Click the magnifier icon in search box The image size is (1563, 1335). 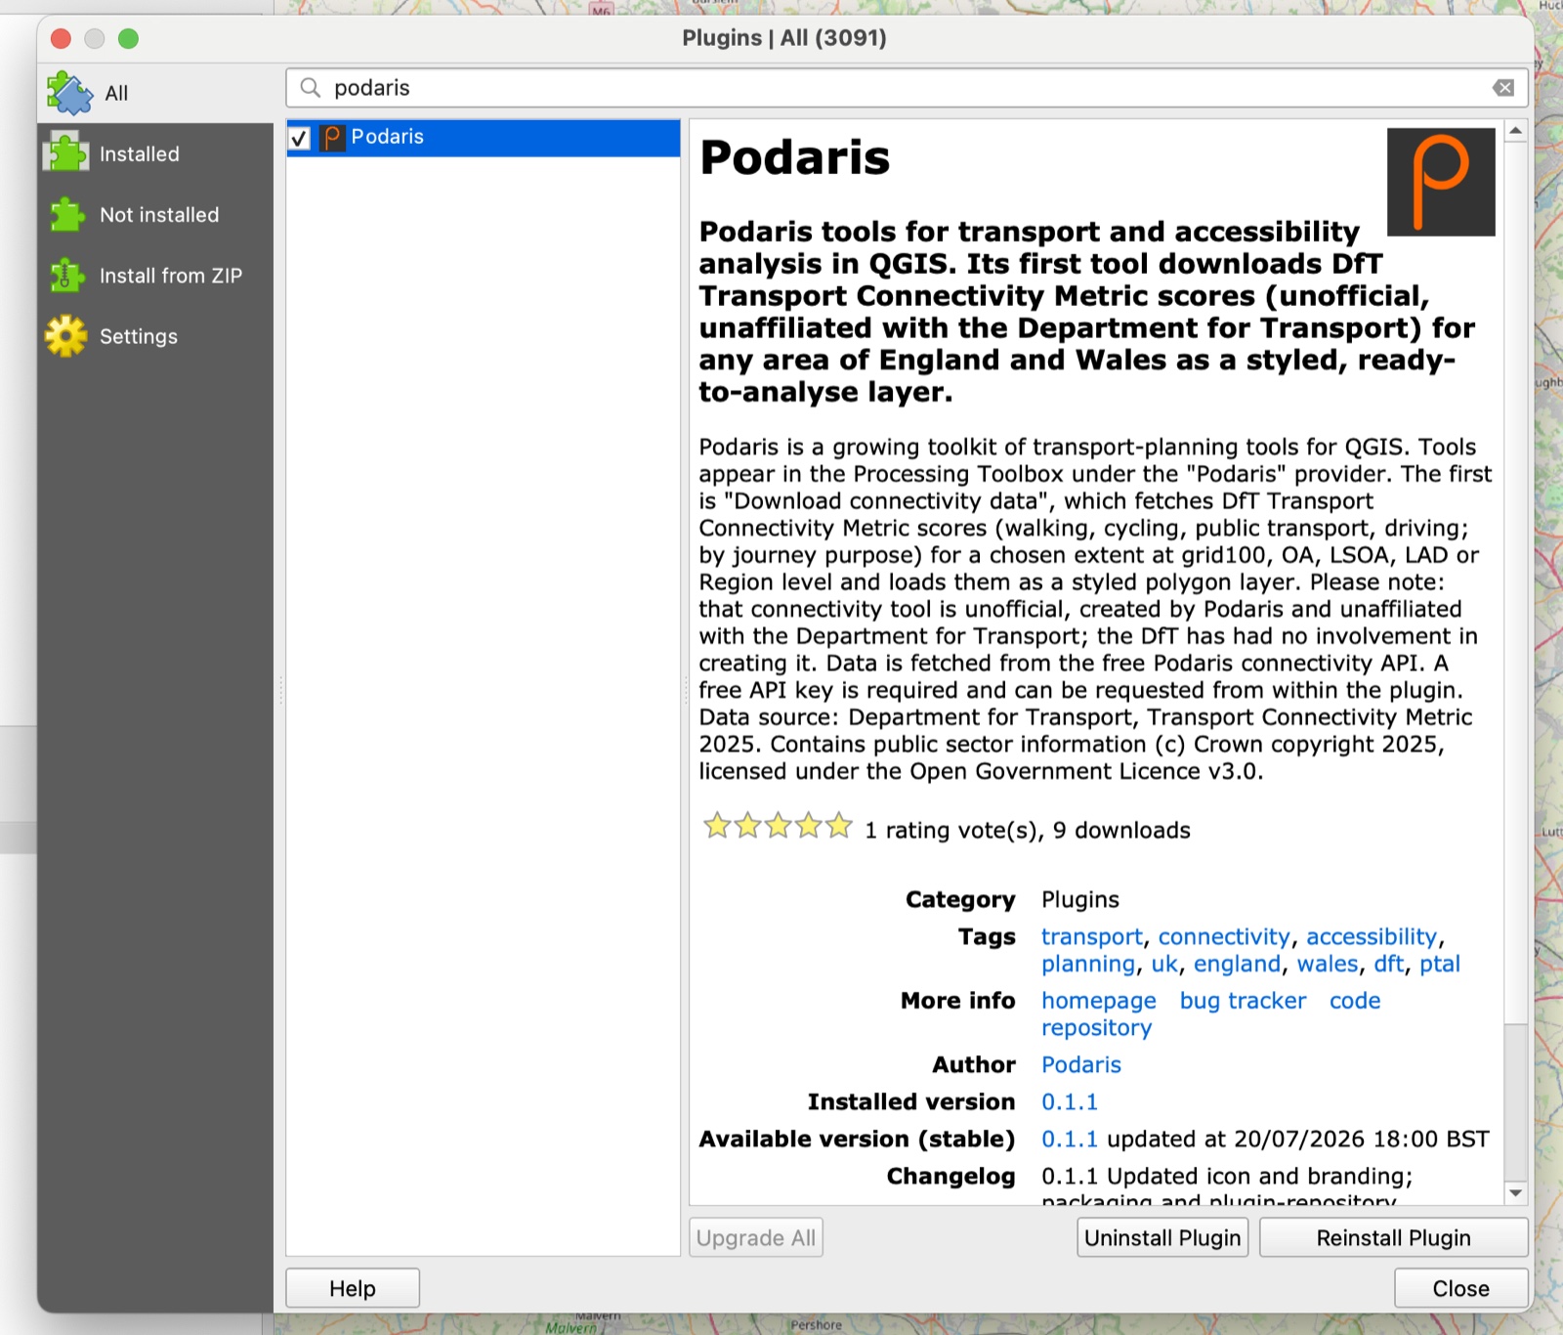click(311, 88)
